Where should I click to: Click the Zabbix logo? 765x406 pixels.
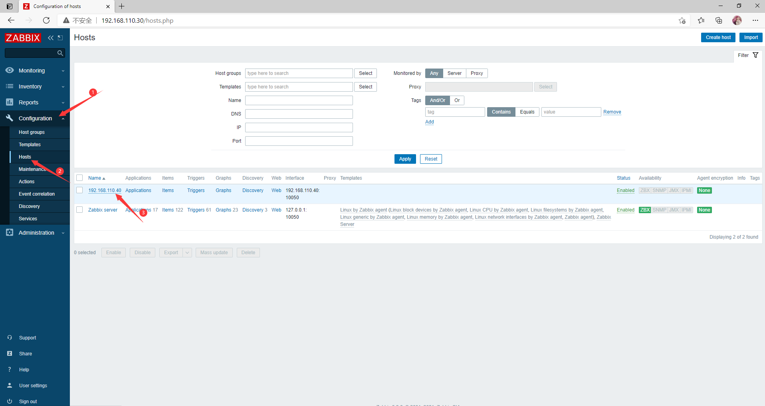[x=23, y=38]
